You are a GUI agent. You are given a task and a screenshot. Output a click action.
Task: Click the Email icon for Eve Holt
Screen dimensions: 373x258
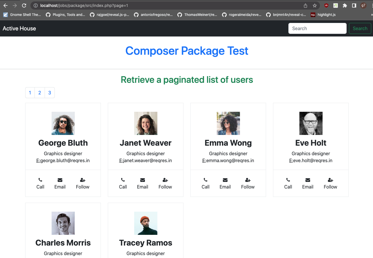(308, 180)
